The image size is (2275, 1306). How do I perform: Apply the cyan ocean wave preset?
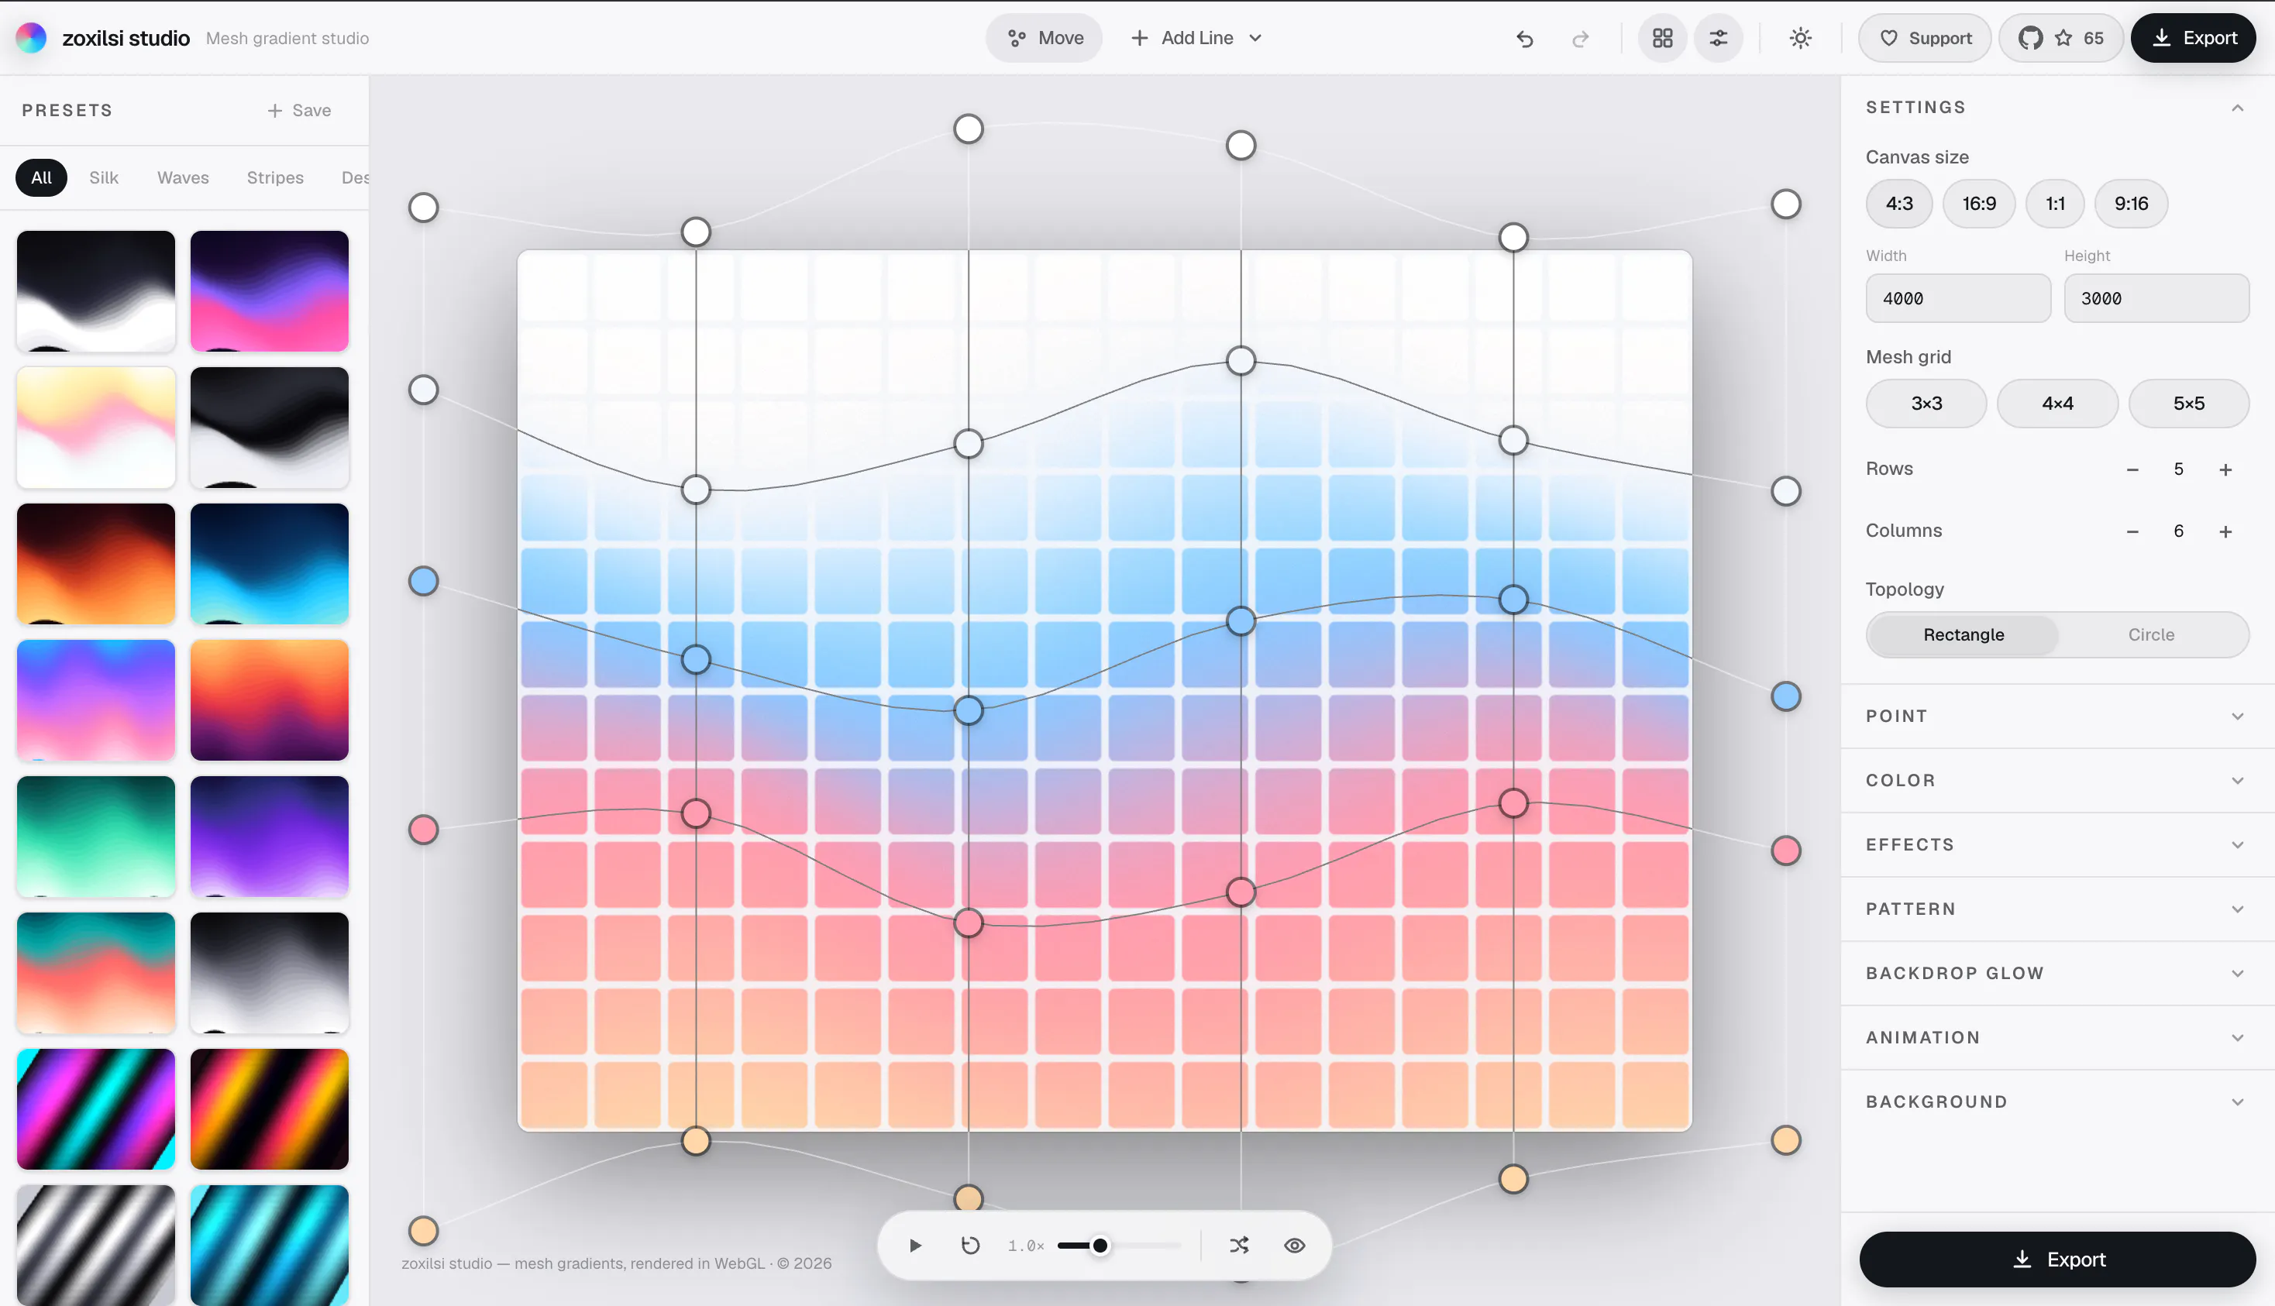point(269,563)
